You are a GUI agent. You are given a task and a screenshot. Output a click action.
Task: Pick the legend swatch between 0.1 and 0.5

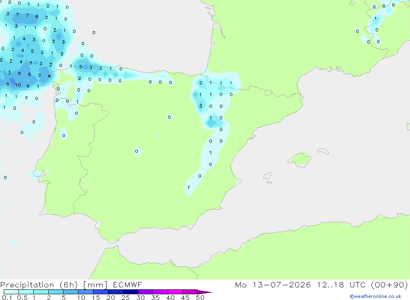[x=11, y=292]
